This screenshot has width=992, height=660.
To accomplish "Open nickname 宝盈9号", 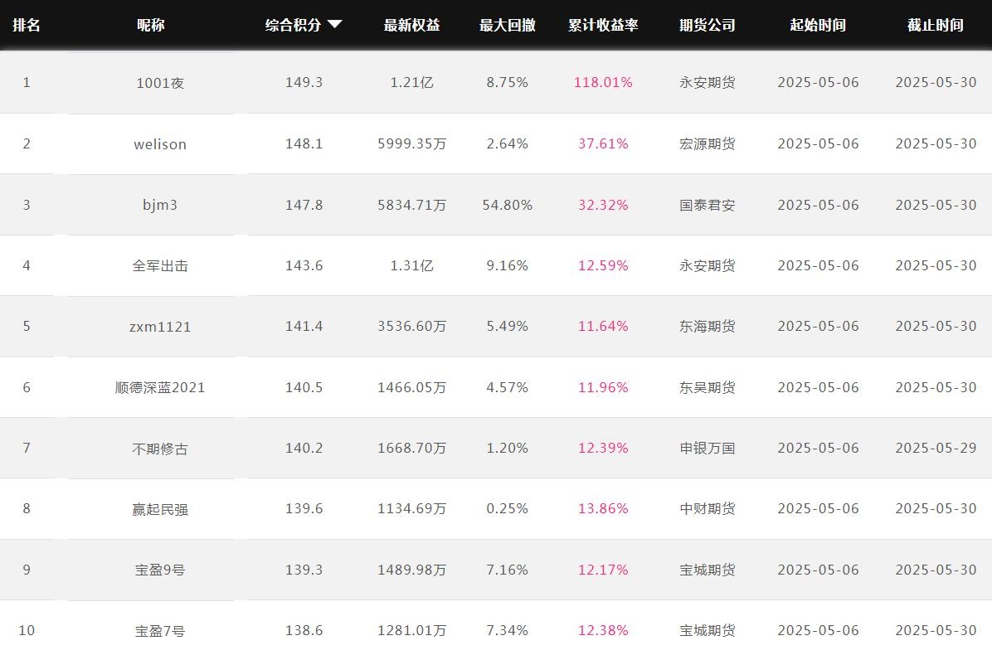I will tap(160, 570).
